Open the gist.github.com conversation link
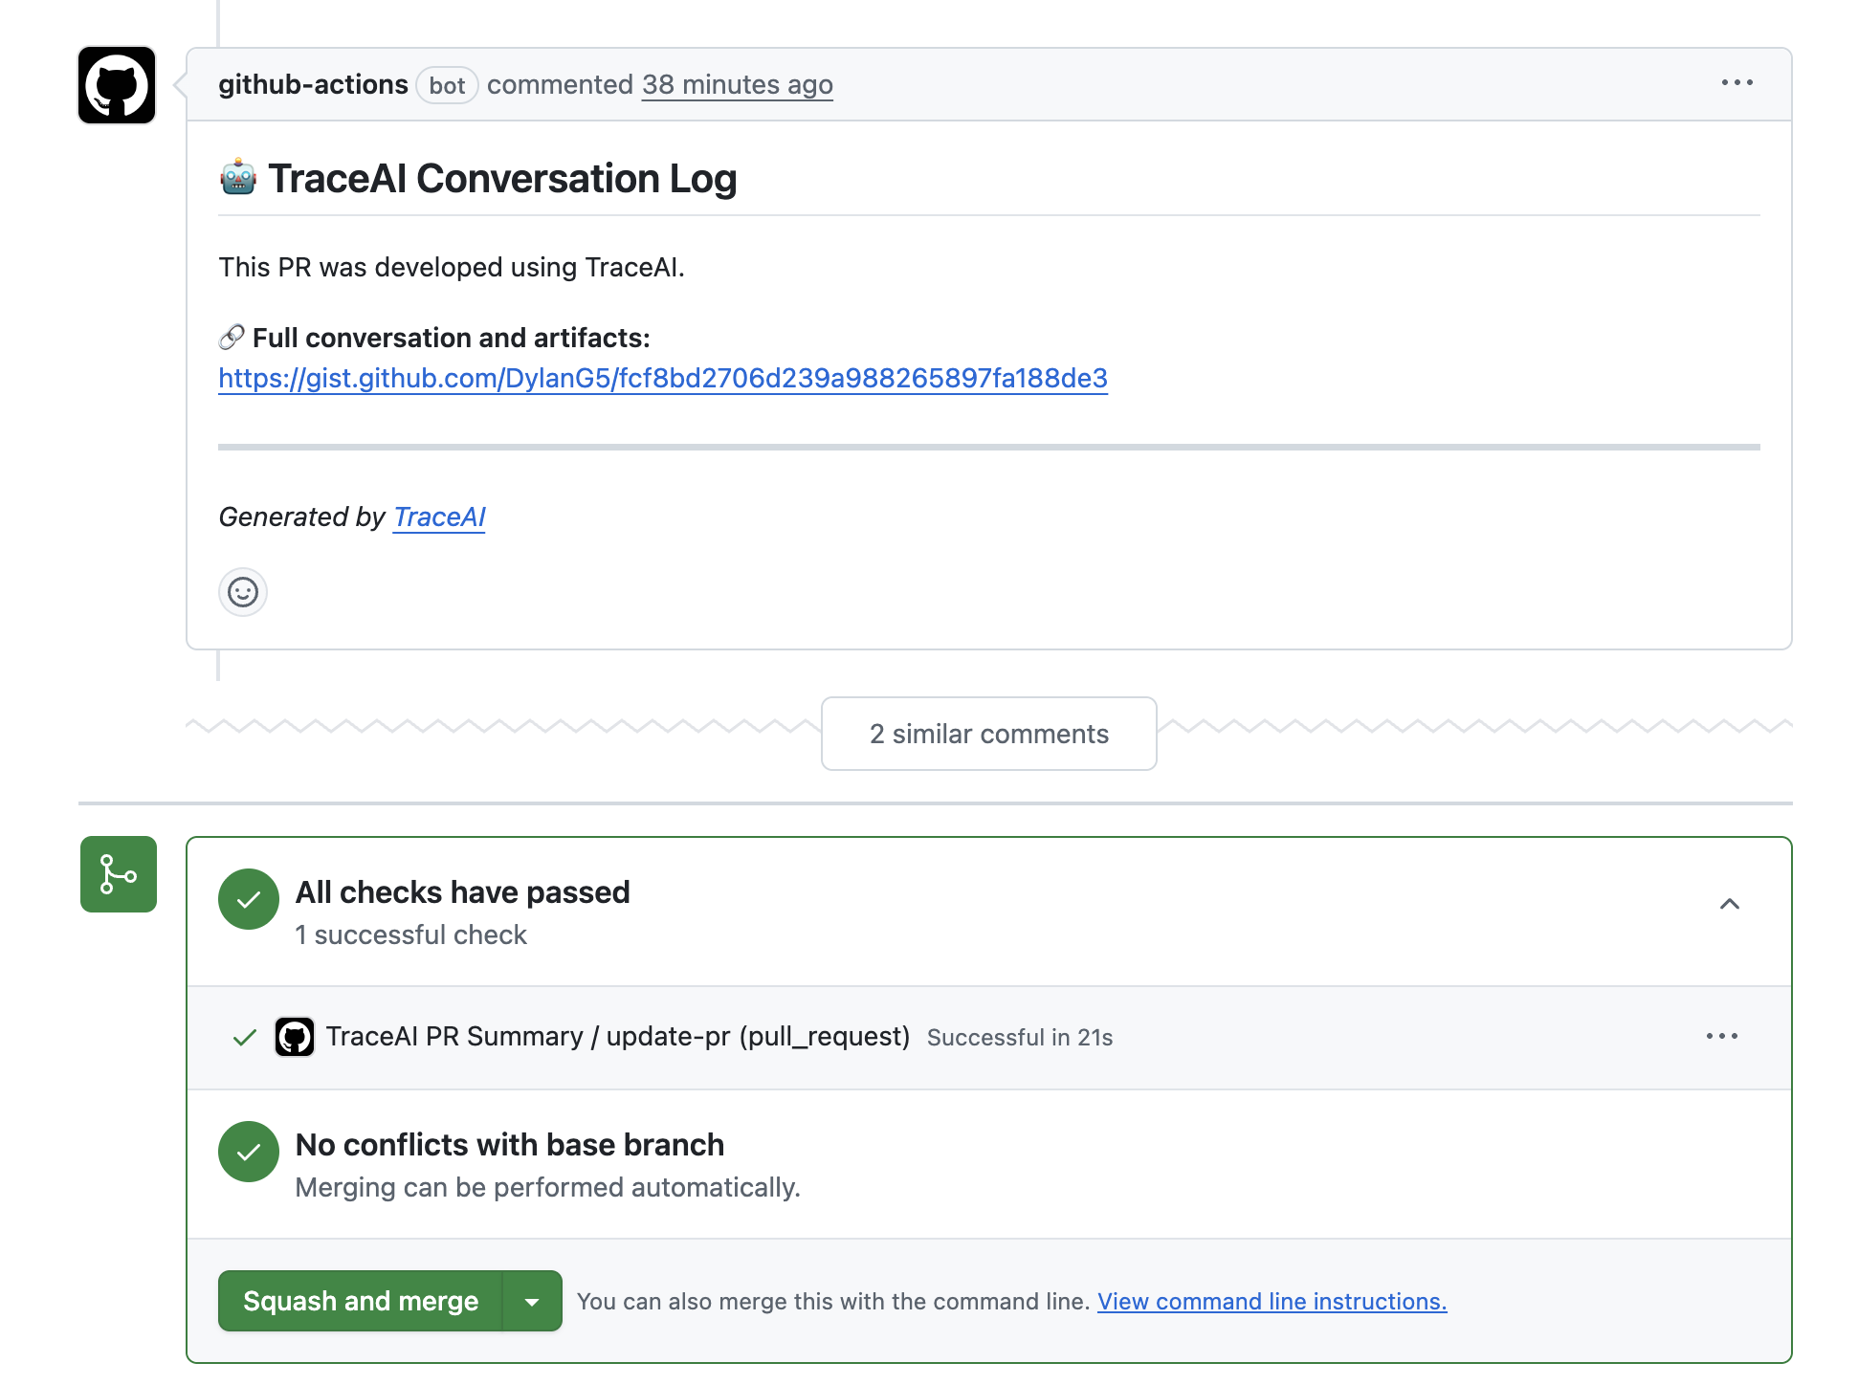 click(662, 379)
